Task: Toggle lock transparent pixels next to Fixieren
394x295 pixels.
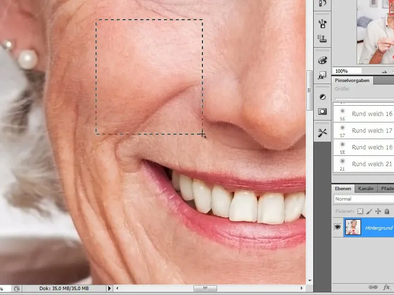Action: [360, 211]
